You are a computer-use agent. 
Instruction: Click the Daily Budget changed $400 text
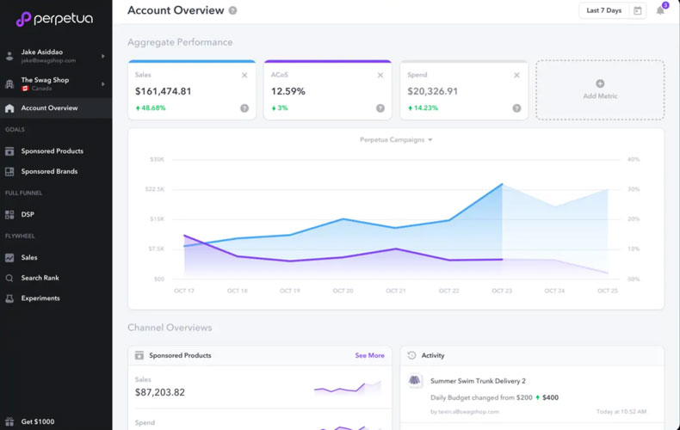pyautogui.click(x=494, y=397)
